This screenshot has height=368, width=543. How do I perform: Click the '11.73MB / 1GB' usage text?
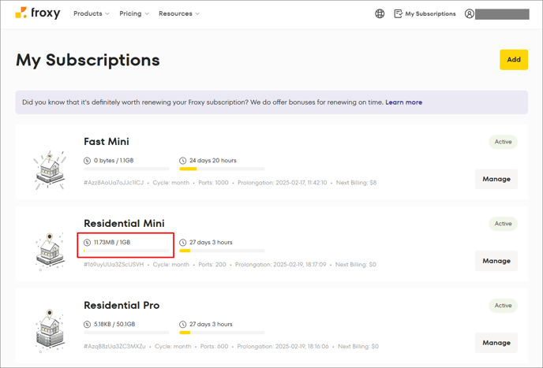112,243
